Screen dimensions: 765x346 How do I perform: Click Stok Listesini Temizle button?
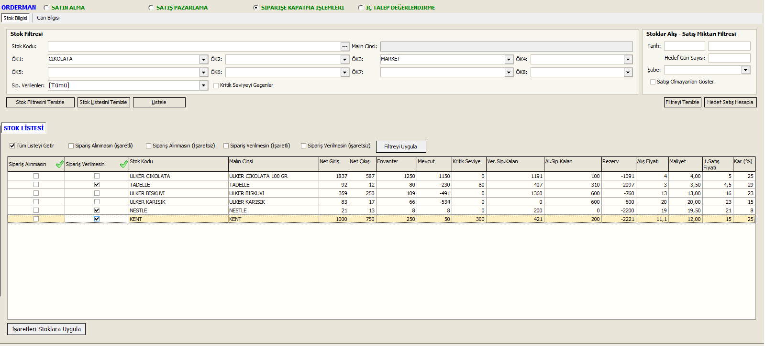pyautogui.click(x=104, y=102)
